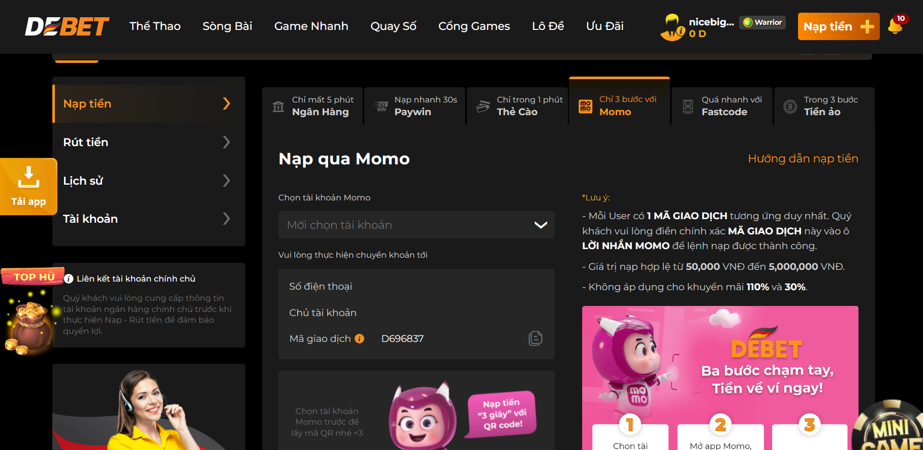Open the Ưu Đãi menu

pyautogui.click(x=604, y=26)
